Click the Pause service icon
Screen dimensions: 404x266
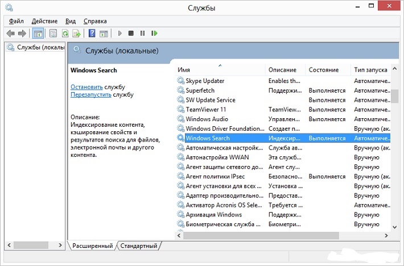[142, 33]
